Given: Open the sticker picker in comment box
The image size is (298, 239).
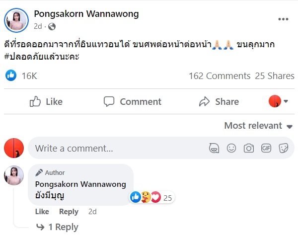Looking at the screenshot, I should (284, 148).
